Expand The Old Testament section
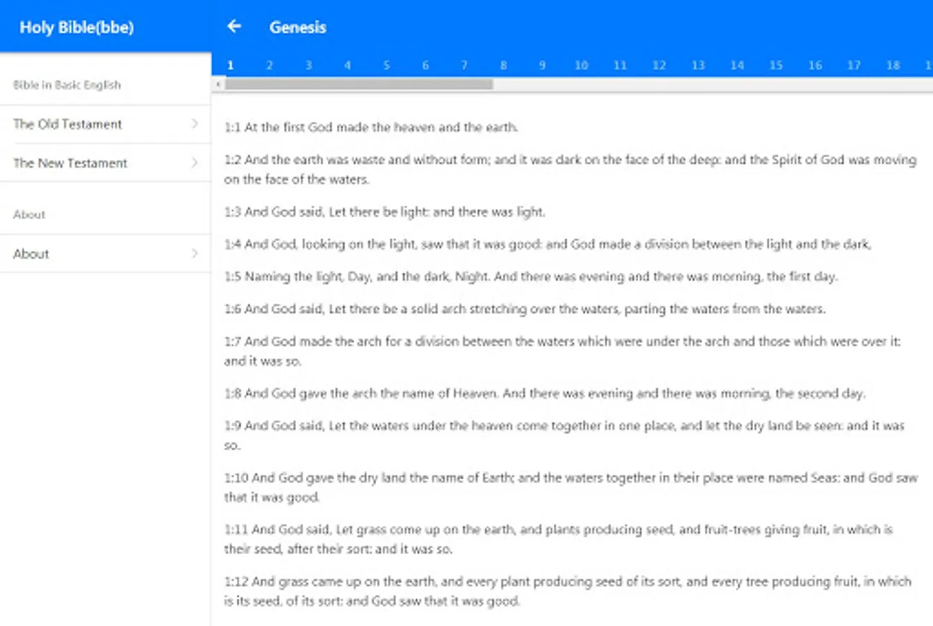Image resolution: width=933 pixels, height=626 pixels. pyautogui.click(x=104, y=124)
